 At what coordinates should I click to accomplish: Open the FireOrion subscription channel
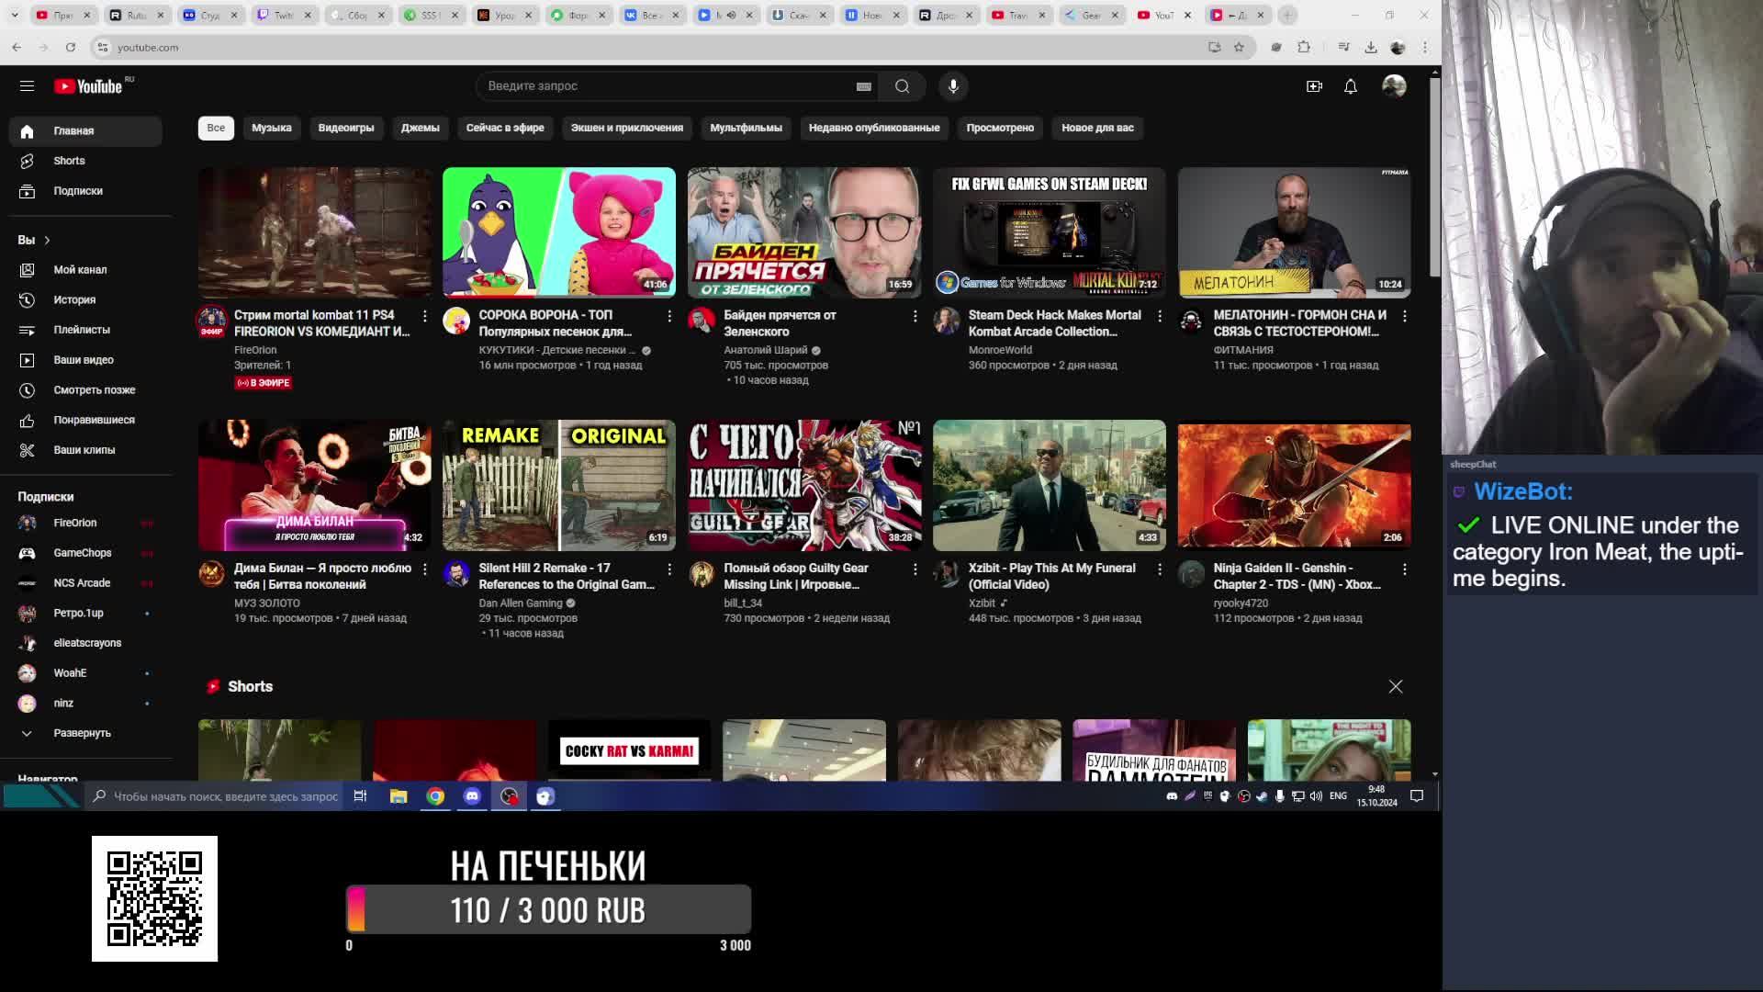[x=74, y=523]
